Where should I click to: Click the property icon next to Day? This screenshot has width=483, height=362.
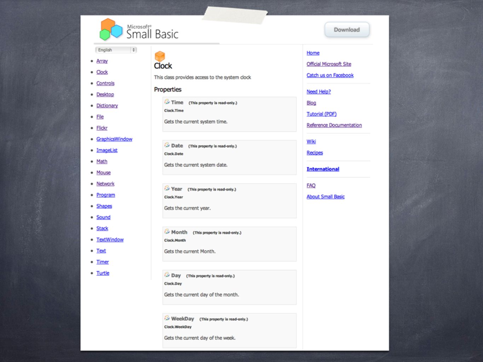click(167, 275)
